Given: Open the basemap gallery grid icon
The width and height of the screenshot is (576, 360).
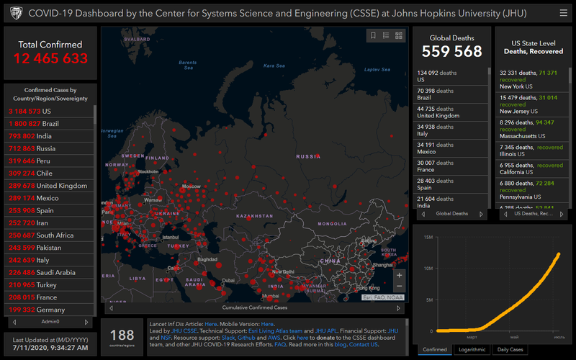Looking at the screenshot, I should click(400, 35).
